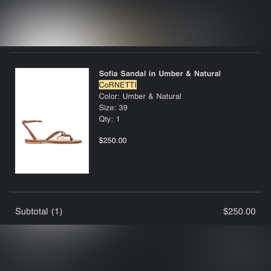This screenshot has height=271, width=271.
Task: Click the word Natural in the product title
Action: (x=207, y=74)
